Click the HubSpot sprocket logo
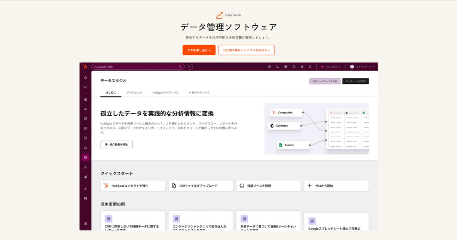Screen dimensions: 457x240 point(85,67)
